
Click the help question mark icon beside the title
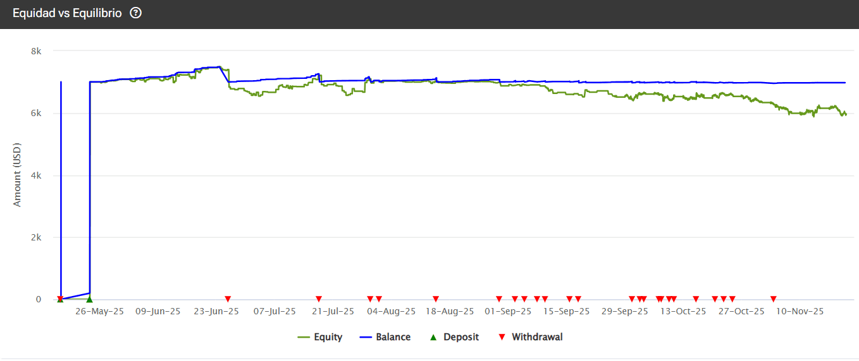(135, 13)
